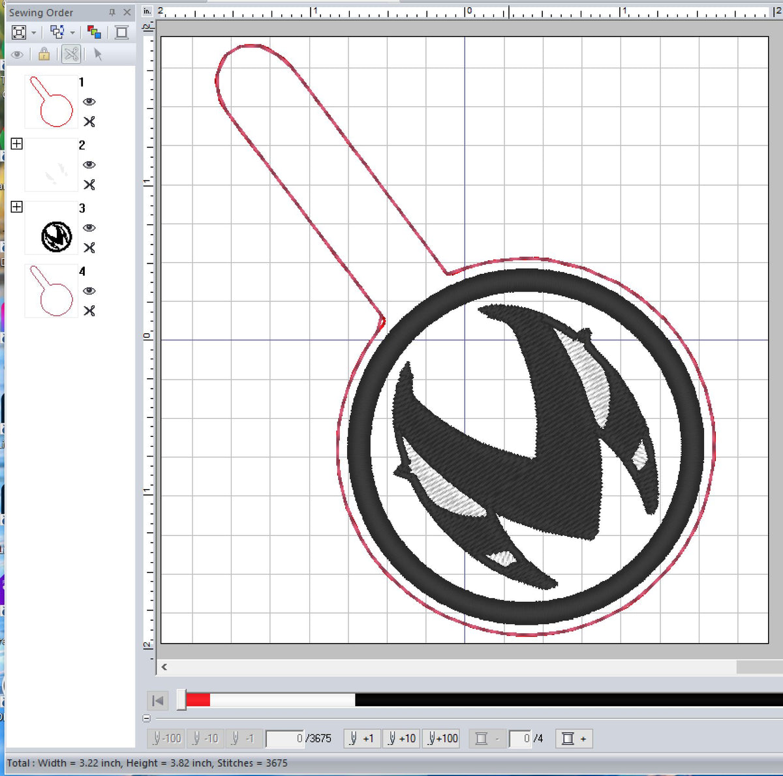
Task: Select the arrow pointer icon in the toolbar
Action: pyautogui.click(x=98, y=54)
